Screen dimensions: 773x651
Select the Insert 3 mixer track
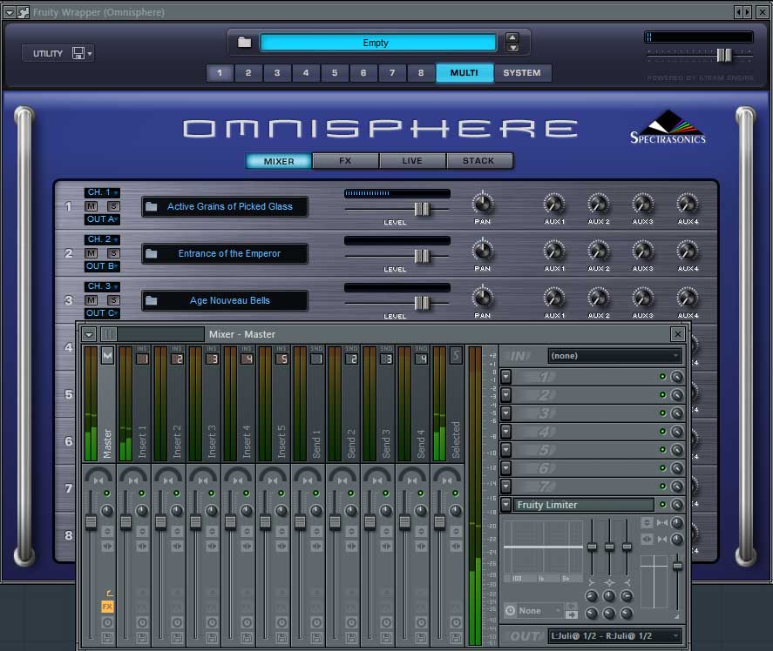(213, 435)
